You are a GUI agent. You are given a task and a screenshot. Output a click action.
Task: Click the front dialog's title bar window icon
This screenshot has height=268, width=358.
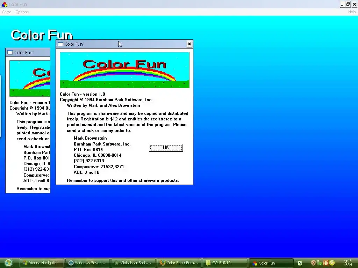(60, 44)
